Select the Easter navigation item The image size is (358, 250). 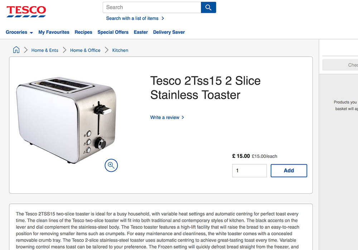(x=141, y=32)
